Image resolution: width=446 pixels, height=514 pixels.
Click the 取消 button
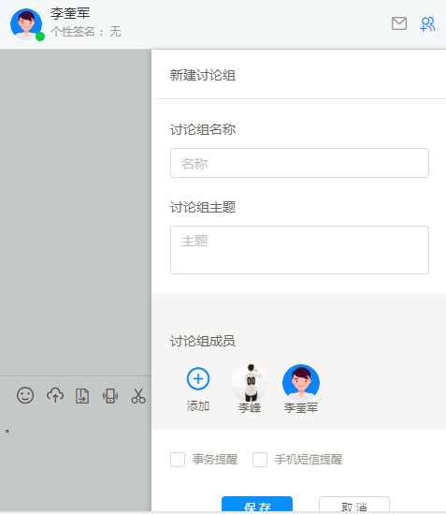pyautogui.click(x=354, y=505)
